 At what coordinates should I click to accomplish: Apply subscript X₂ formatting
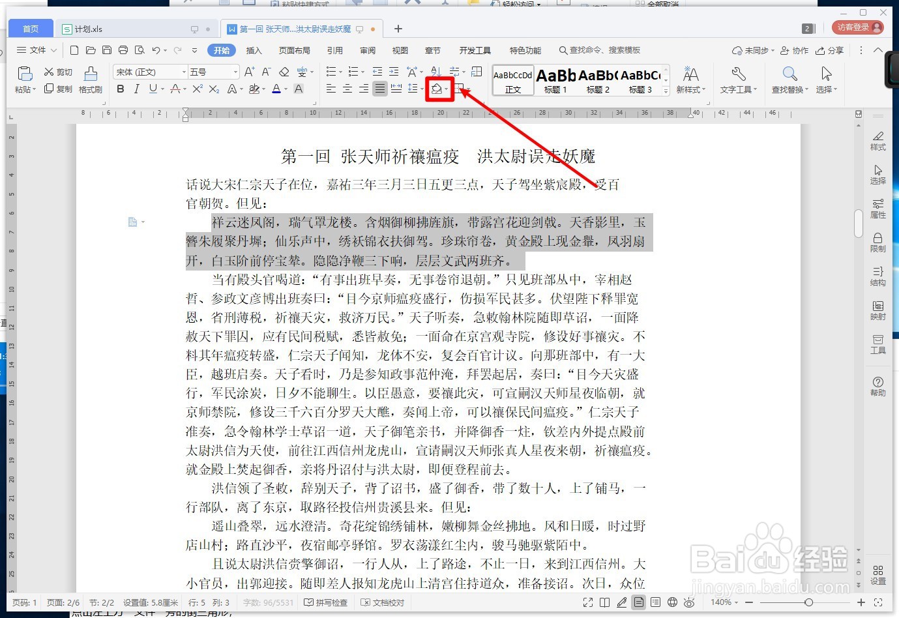pos(214,89)
